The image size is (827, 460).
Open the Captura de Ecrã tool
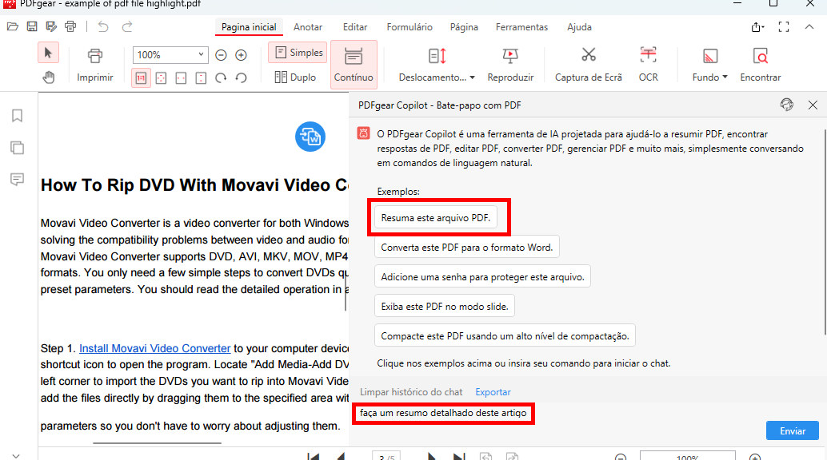(588, 65)
